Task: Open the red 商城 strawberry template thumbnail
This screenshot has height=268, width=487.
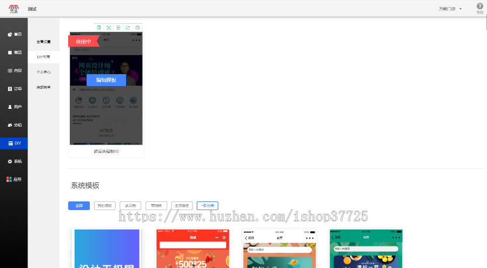Action: pos(193,249)
